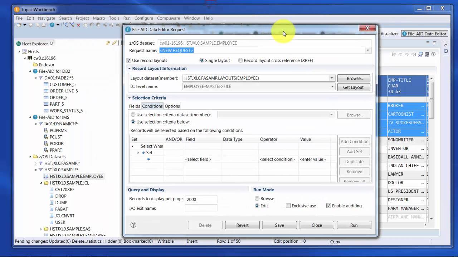Switch to the Fields tab

(x=135, y=106)
